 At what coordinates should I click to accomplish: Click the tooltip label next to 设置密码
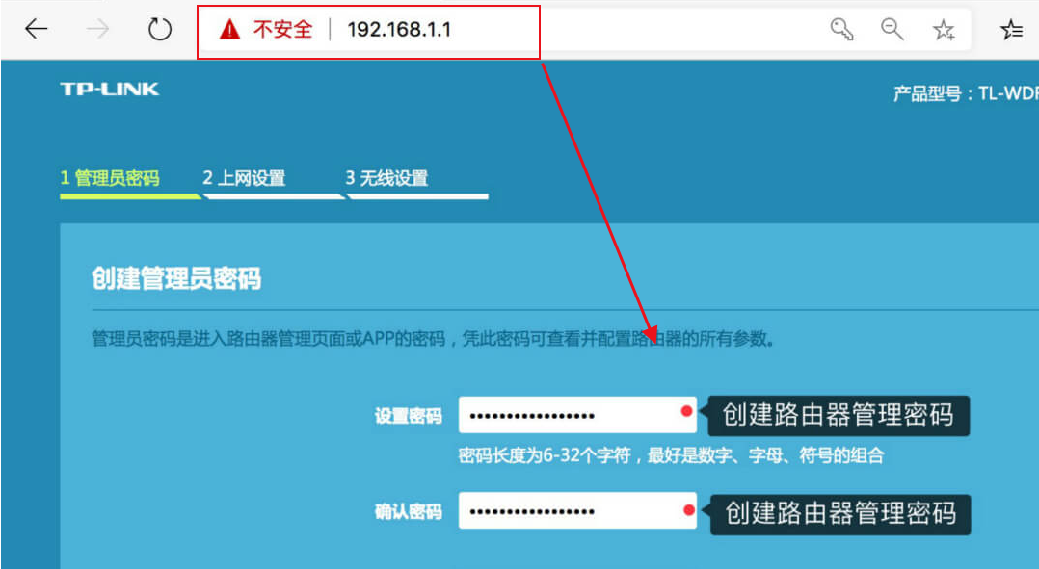pos(838,415)
